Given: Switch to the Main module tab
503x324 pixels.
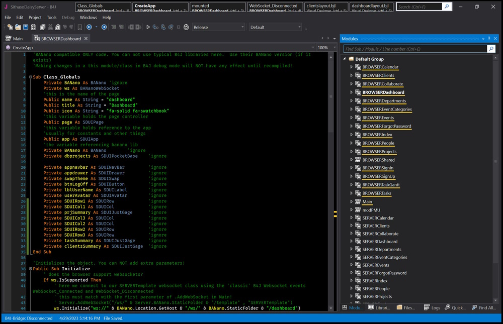Looking at the screenshot, I should click(15, 39).
